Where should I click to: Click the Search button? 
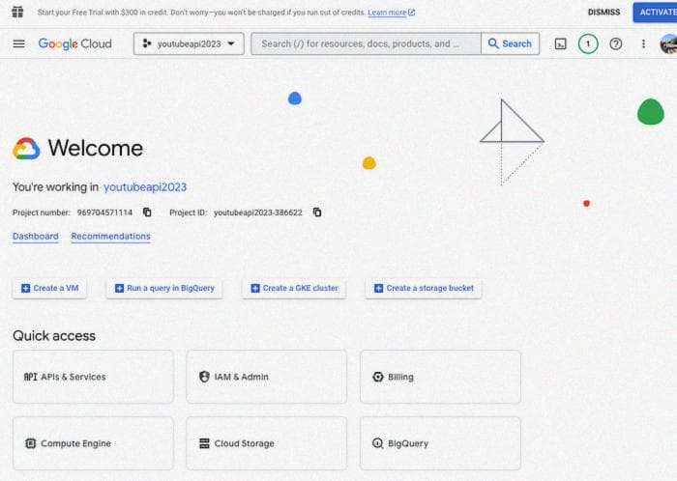coord(510,43)
